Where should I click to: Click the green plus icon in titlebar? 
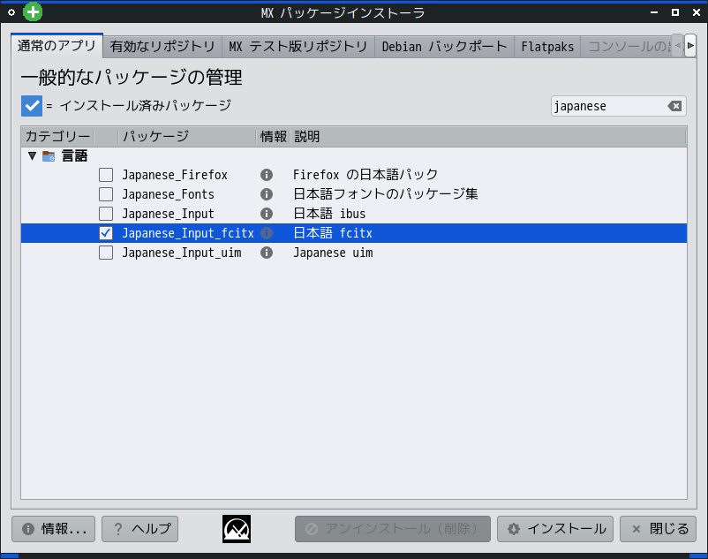point(33,11)
